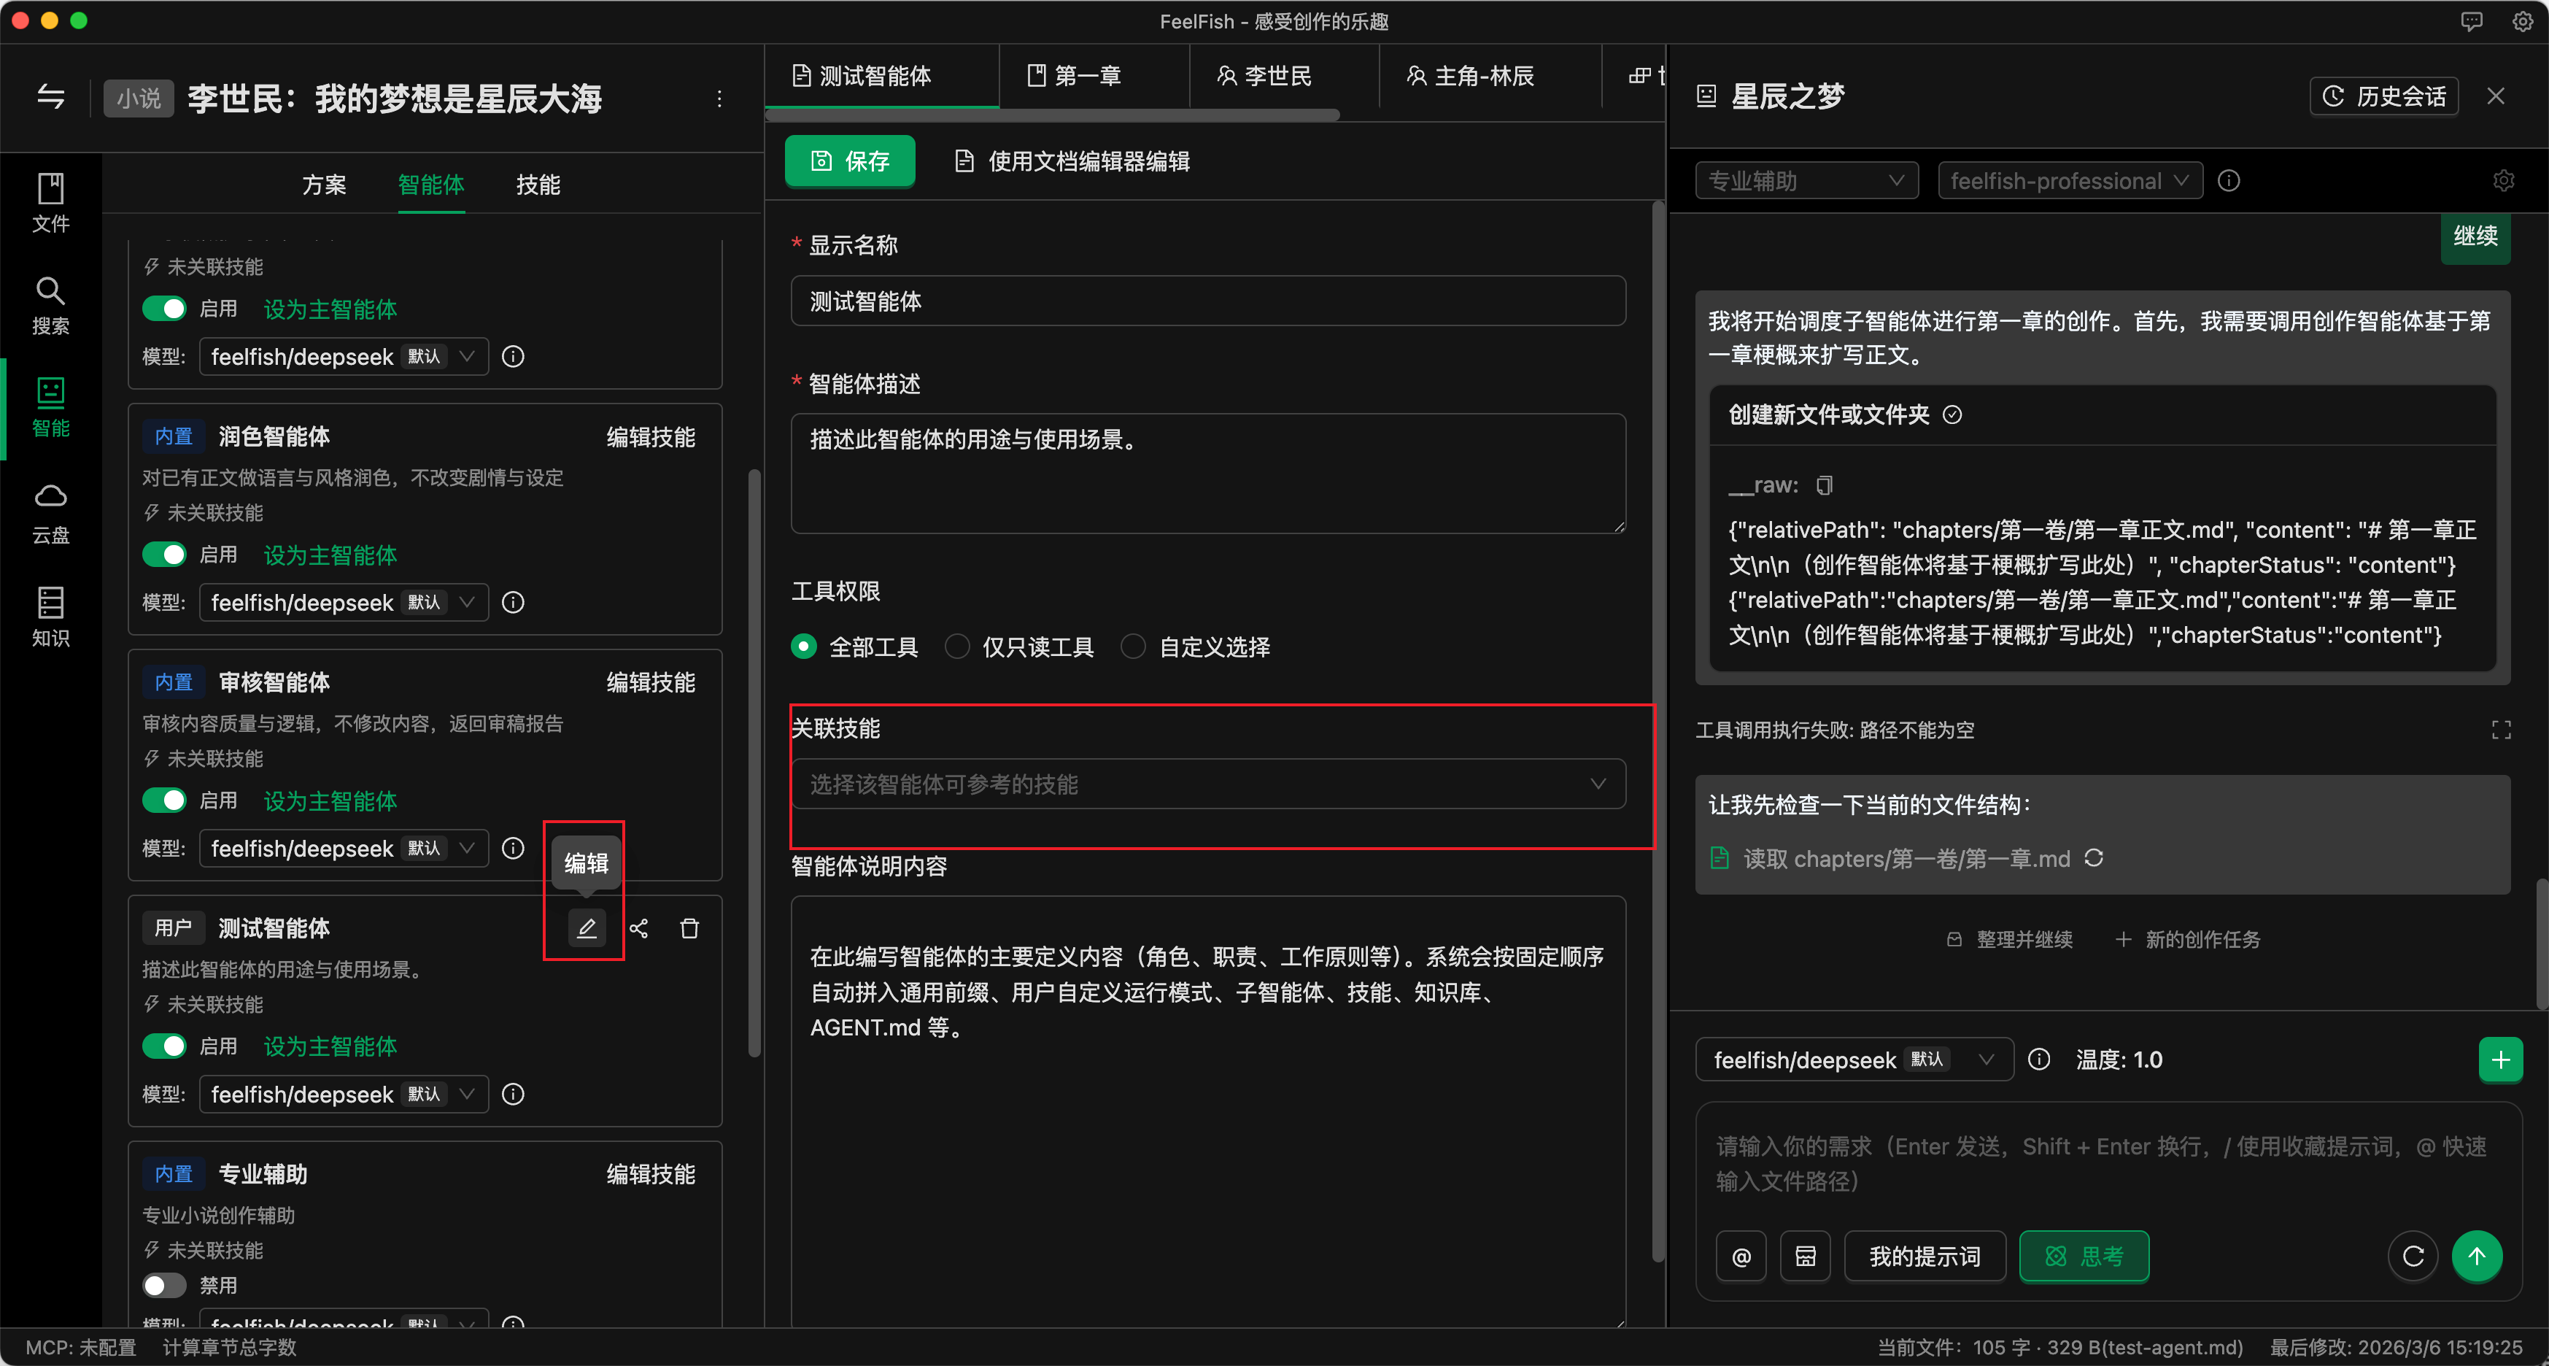Click the share icon for 测试智能体
This screenshot has height=1366, width=2549.
click(x=639, y=927)
